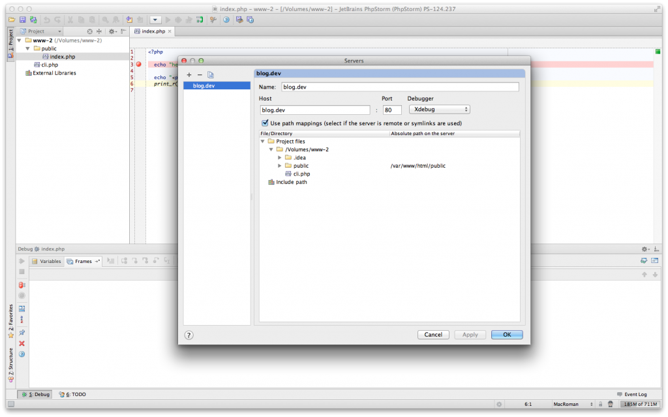The width and height of the screenshot is (668, 417).
Task: Open the MacRoman encoding selector
Action: [573, 404]
